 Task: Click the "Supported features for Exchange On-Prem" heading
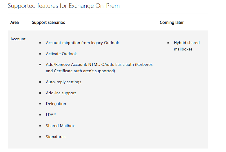tap(64, 6)
